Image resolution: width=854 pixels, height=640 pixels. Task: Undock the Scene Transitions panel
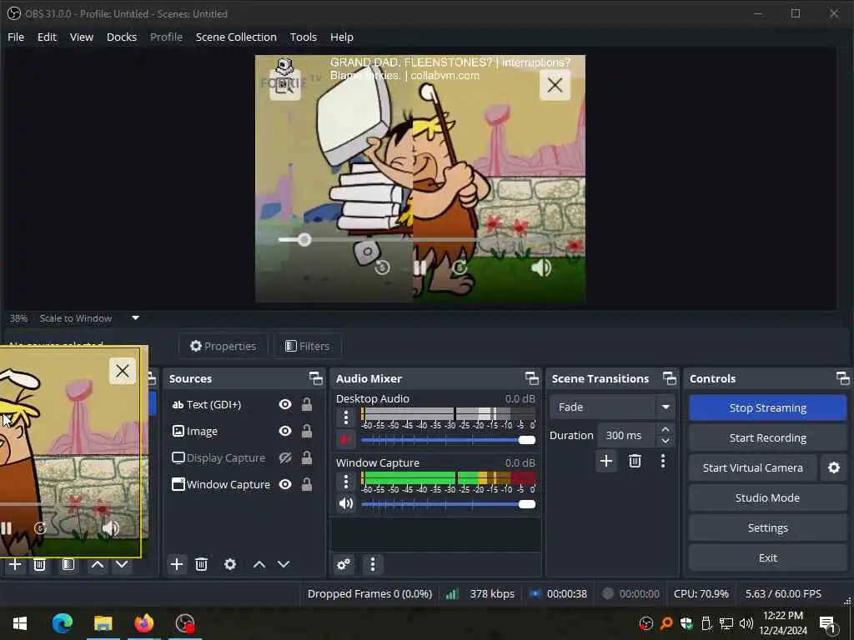670,378
